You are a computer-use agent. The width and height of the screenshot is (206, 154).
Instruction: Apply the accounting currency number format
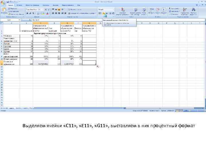pyautogui.click(x=100, y=13)
